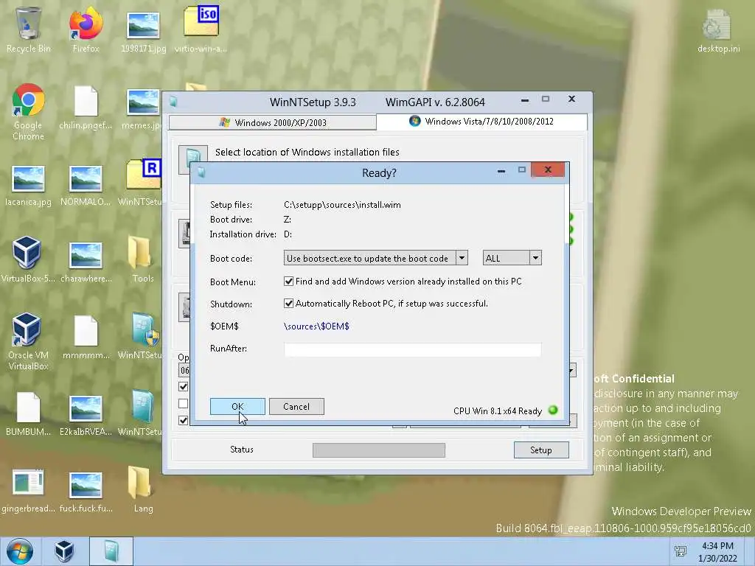Select the VirtualBox-5 installer icon
Image resolution: width=755 pixels, height=566 pixels.
[28, 259]
